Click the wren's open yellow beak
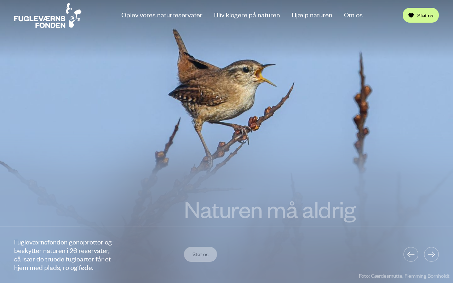The width and height of the screenshot is (453, 283). pyautogui.click(x=265, y=75)
